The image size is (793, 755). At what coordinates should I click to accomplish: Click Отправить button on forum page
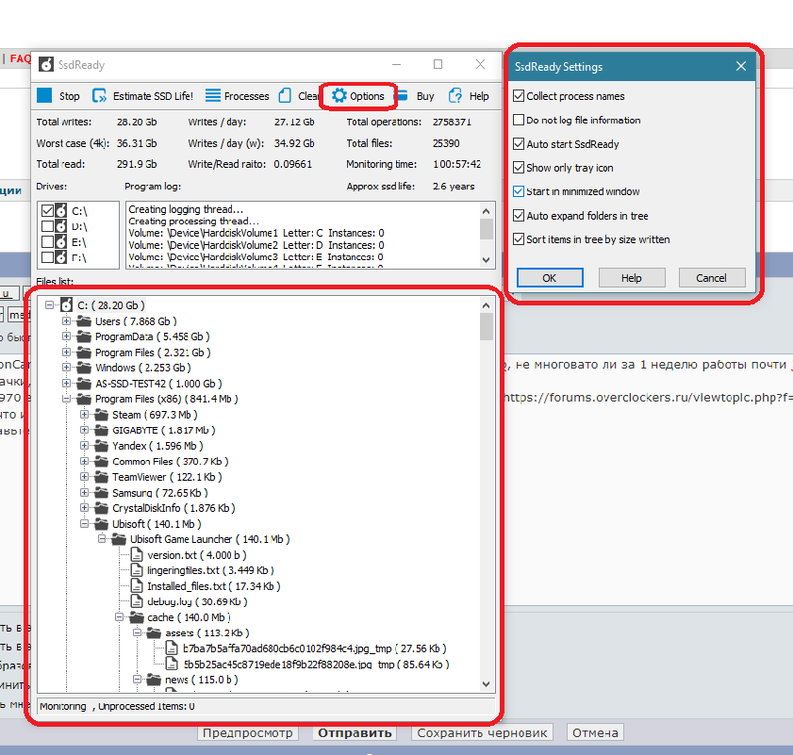click(x=355, y=732)
